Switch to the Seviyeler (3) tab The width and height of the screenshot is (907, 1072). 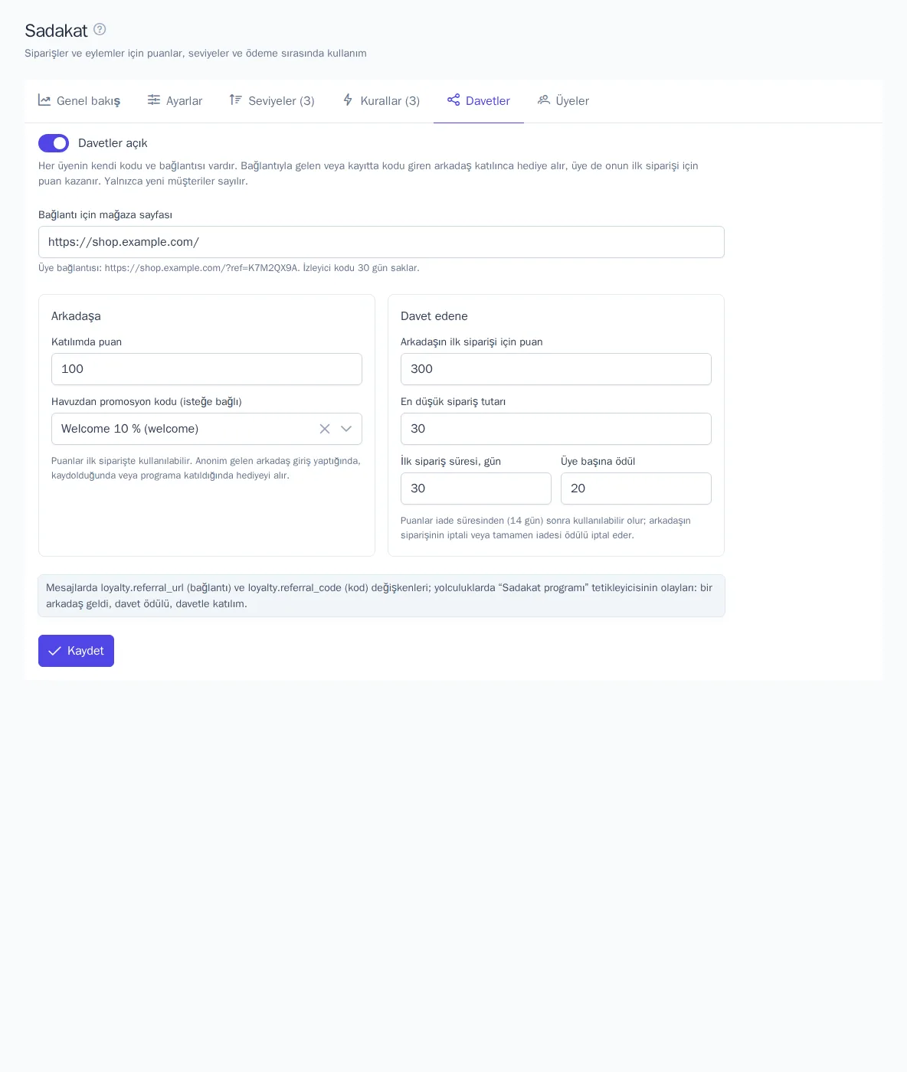point(272,101)
